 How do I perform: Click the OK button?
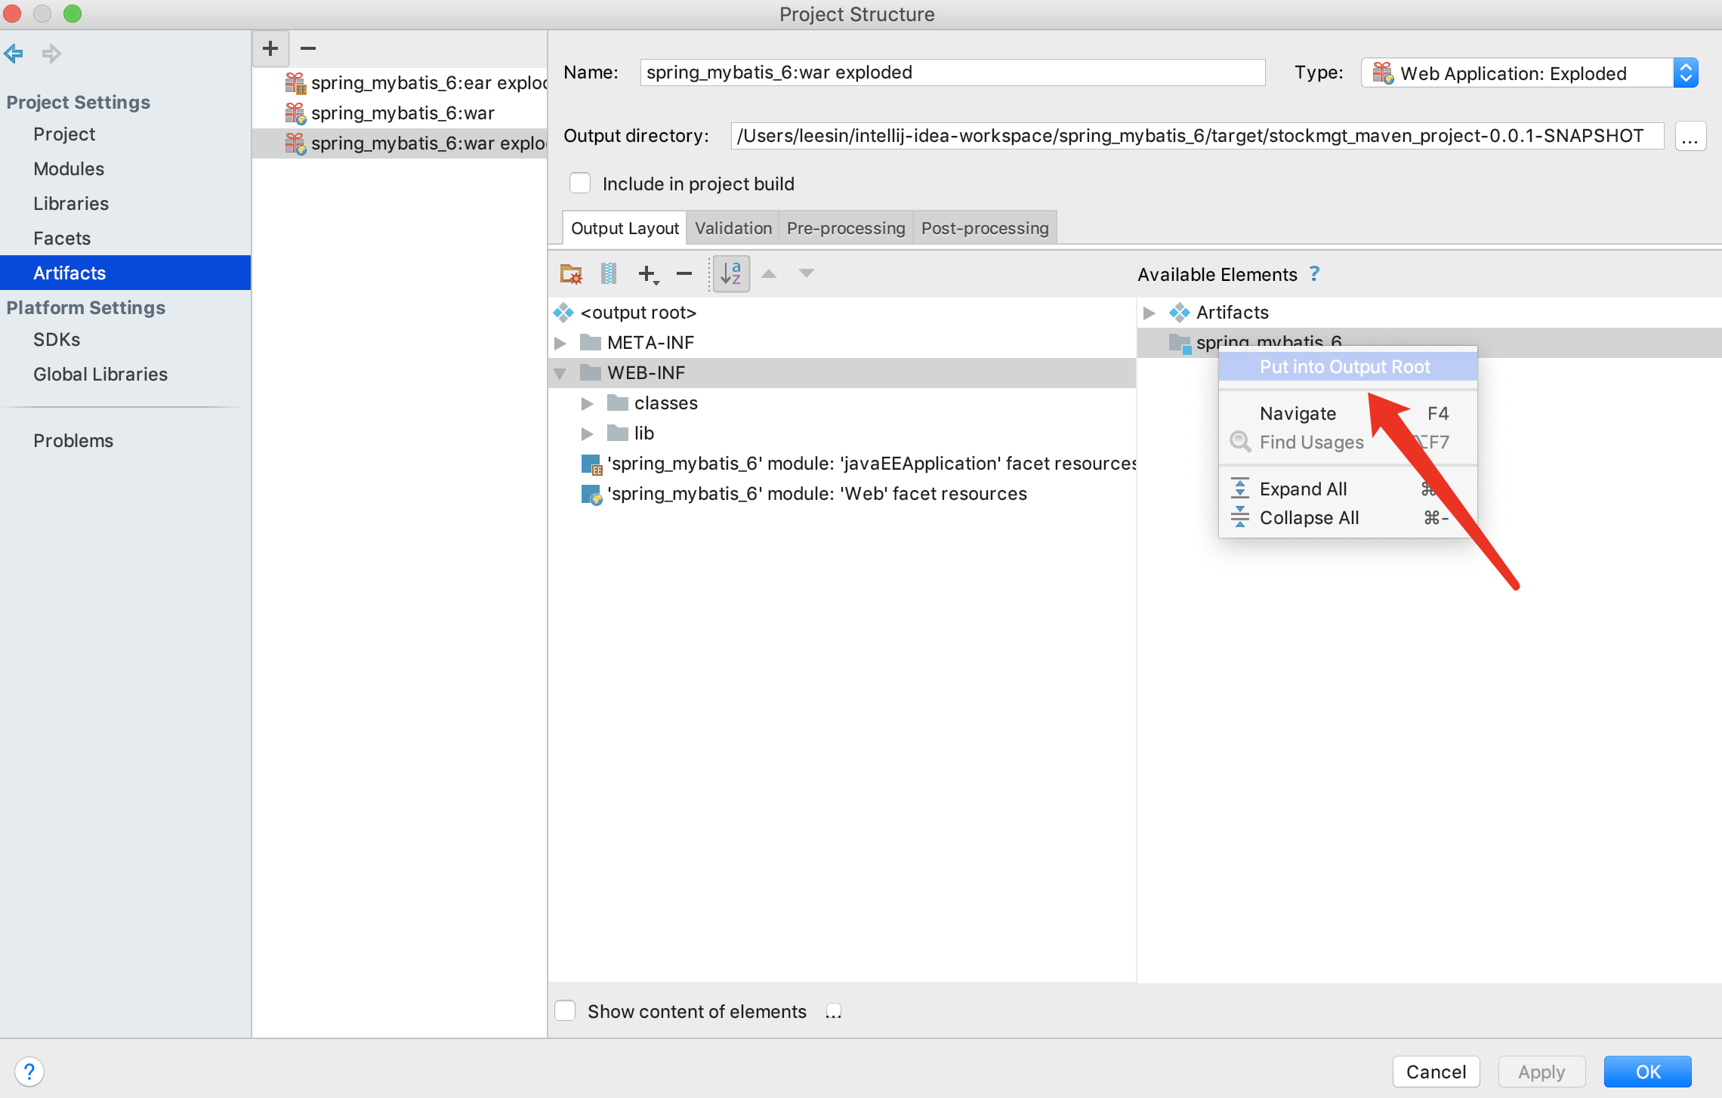[1647, 1071]
